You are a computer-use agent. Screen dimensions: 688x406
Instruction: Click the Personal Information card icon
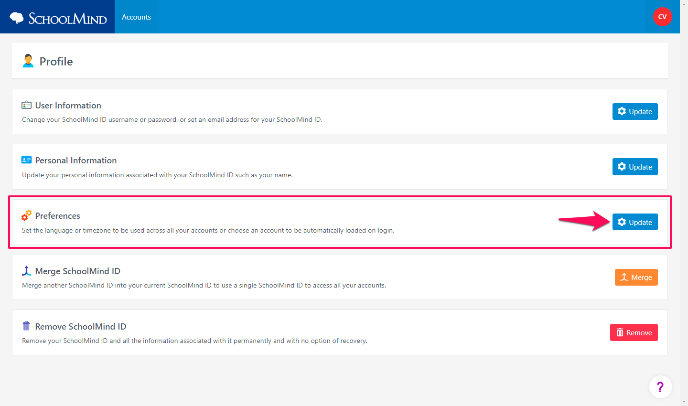27,160
